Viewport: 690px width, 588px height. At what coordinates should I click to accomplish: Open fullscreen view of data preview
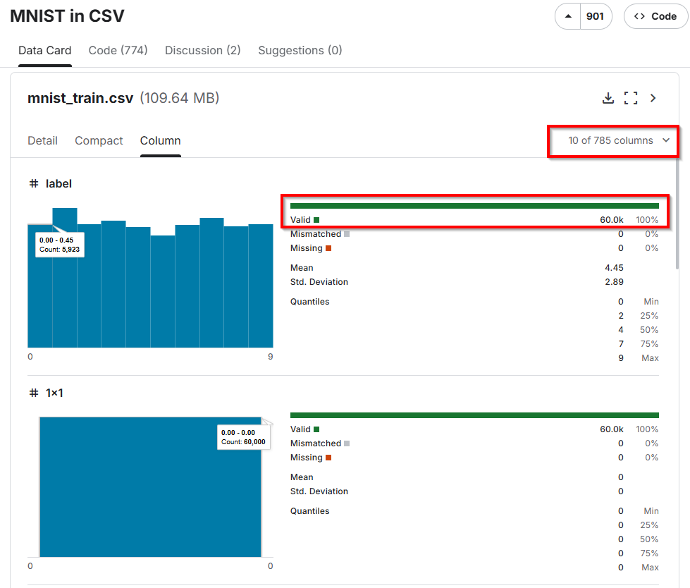click(x=631, y=98)
